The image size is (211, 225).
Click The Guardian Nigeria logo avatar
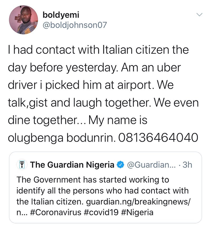point(22,165)
